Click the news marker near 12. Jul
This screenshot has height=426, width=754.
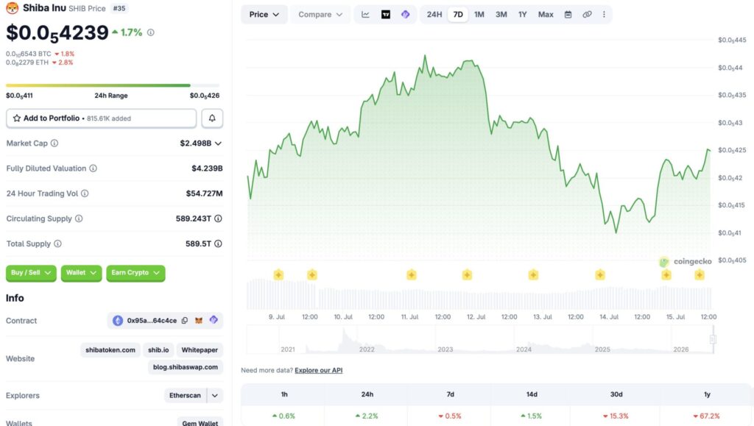(467, 274)
